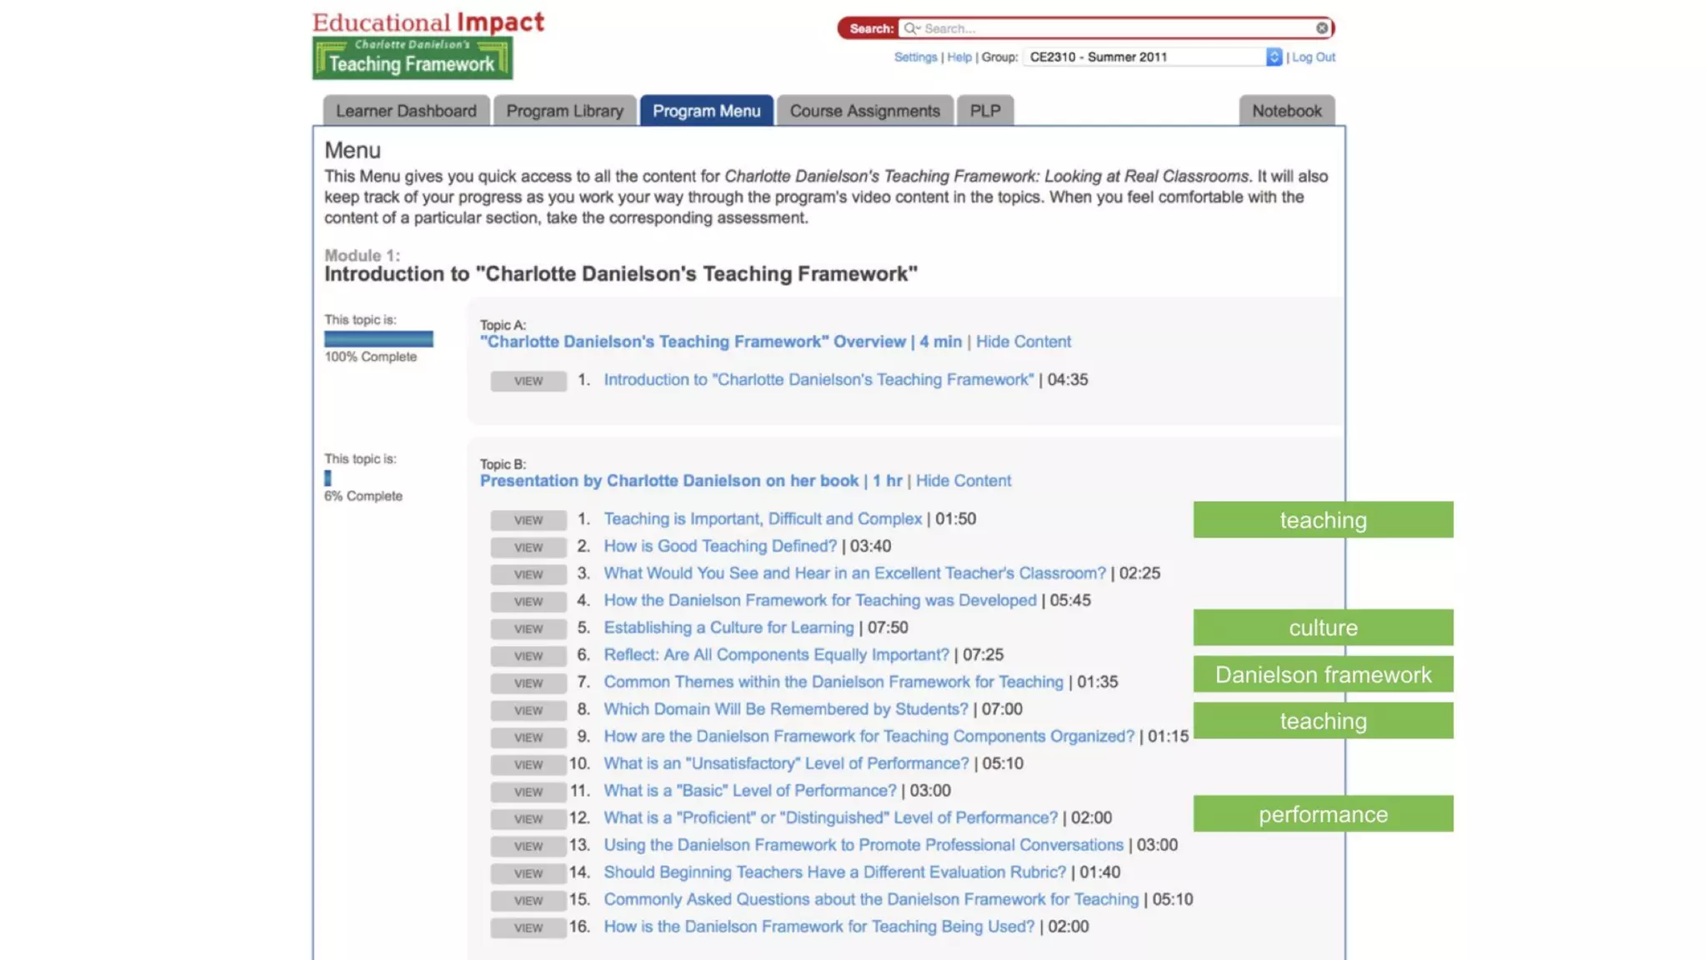Image resolution: width=1707 pixels, height=960 pixels.
Task: Clear the search field with X icon
Action: point(1322,28)
